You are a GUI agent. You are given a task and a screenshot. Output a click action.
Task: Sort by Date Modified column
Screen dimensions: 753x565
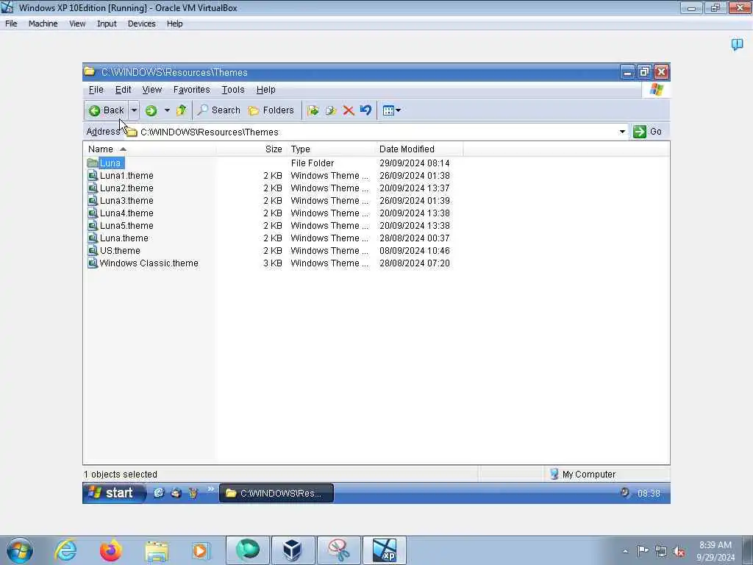(419, 149)
